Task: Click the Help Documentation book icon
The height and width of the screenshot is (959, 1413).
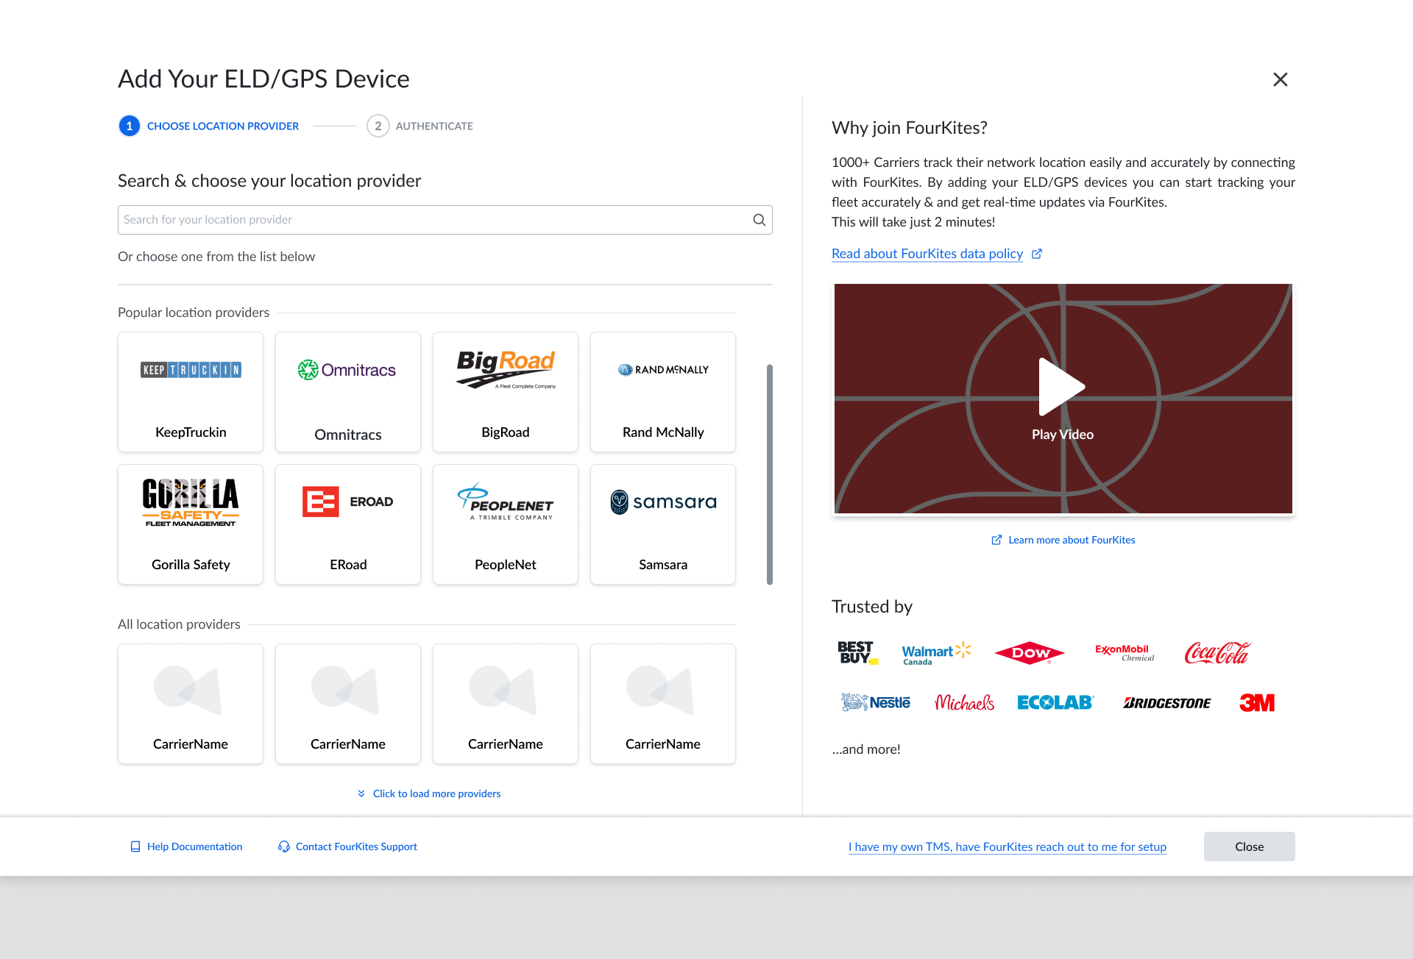Action: tap(135, 846)
